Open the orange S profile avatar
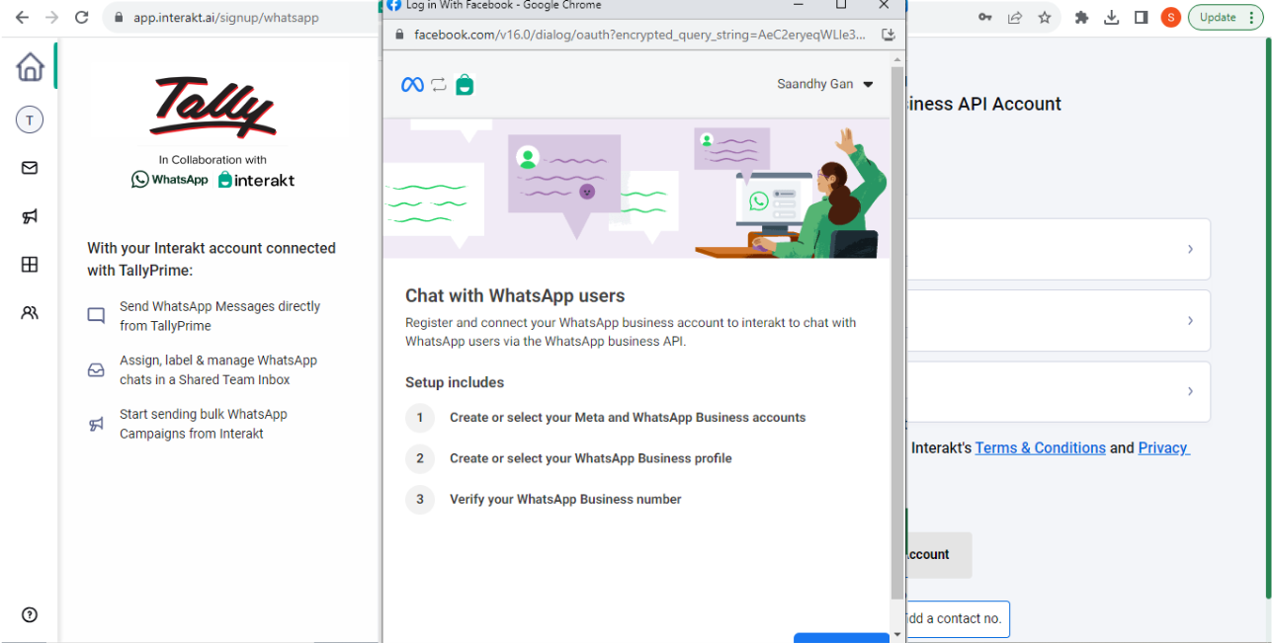Screen dimensions: 1272x643 click(x=1170, y=18)
